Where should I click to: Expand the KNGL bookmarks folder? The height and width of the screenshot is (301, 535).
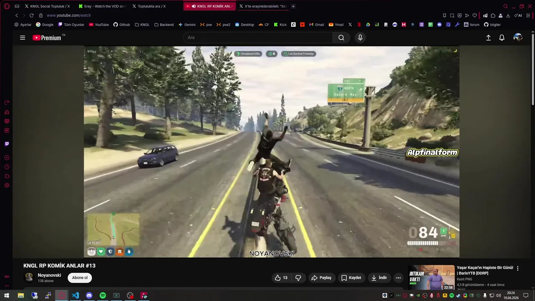point(142,25)
